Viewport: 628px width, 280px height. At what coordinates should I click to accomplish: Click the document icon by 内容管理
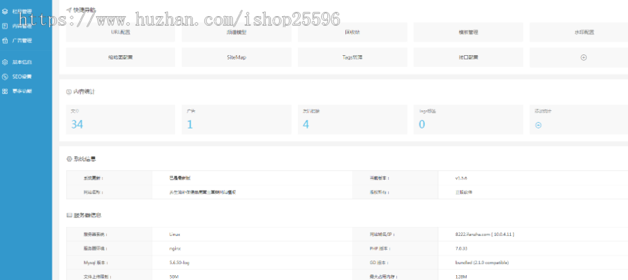(5, 26)
